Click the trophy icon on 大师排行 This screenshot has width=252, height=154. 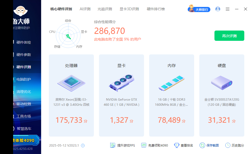point(191,8)
